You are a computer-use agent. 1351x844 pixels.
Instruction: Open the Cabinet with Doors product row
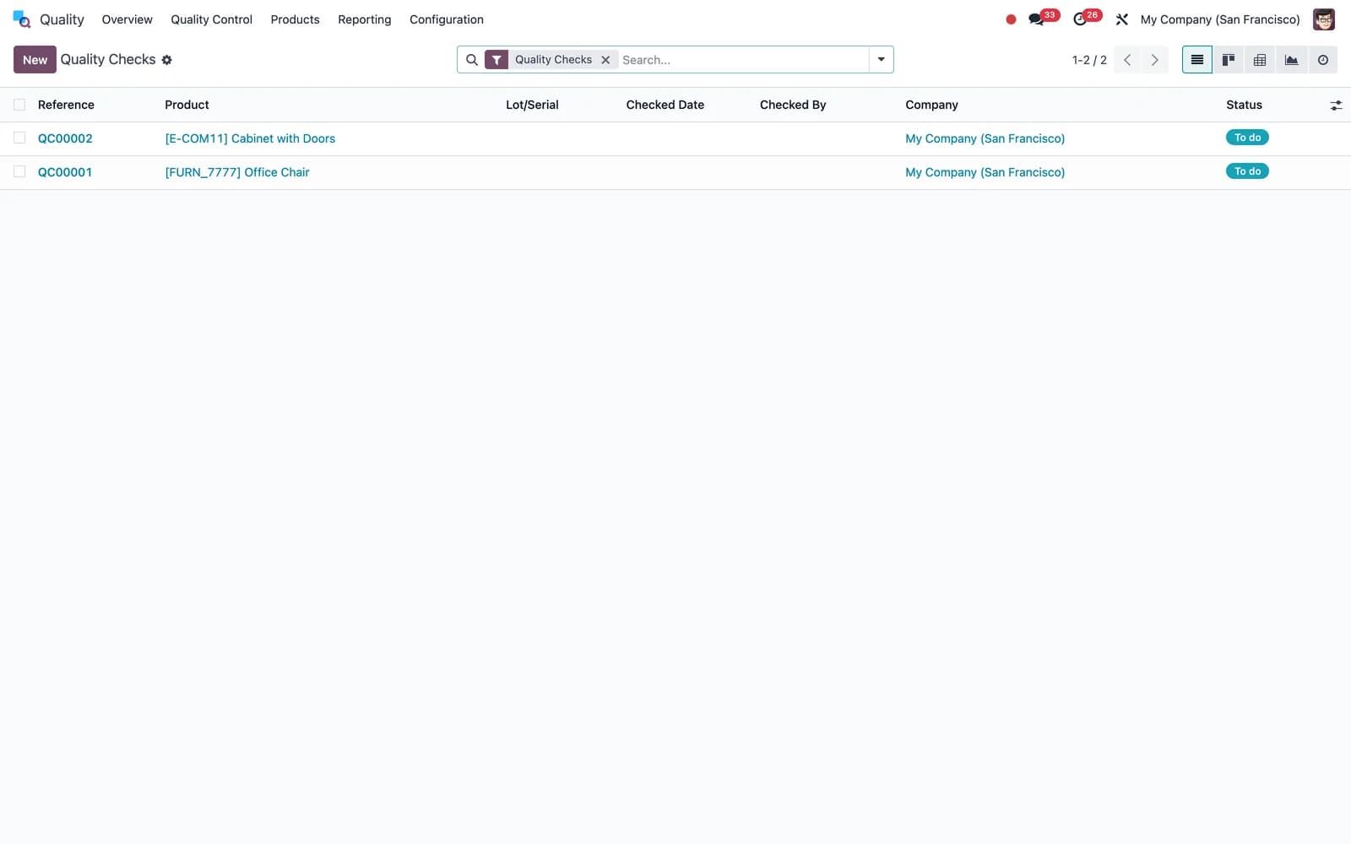point(250,138)
